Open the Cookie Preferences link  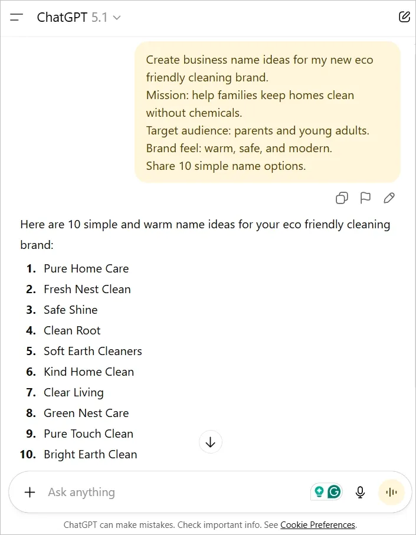pos(317,524)
